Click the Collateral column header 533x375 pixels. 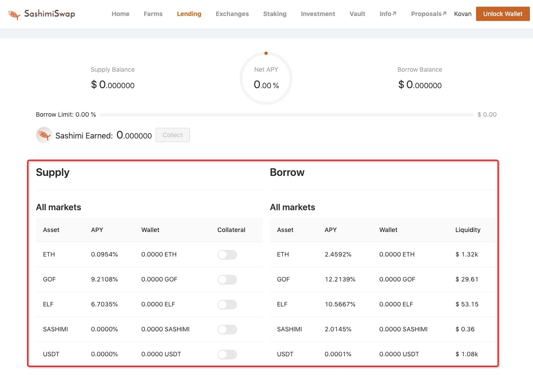click(231, 230)
